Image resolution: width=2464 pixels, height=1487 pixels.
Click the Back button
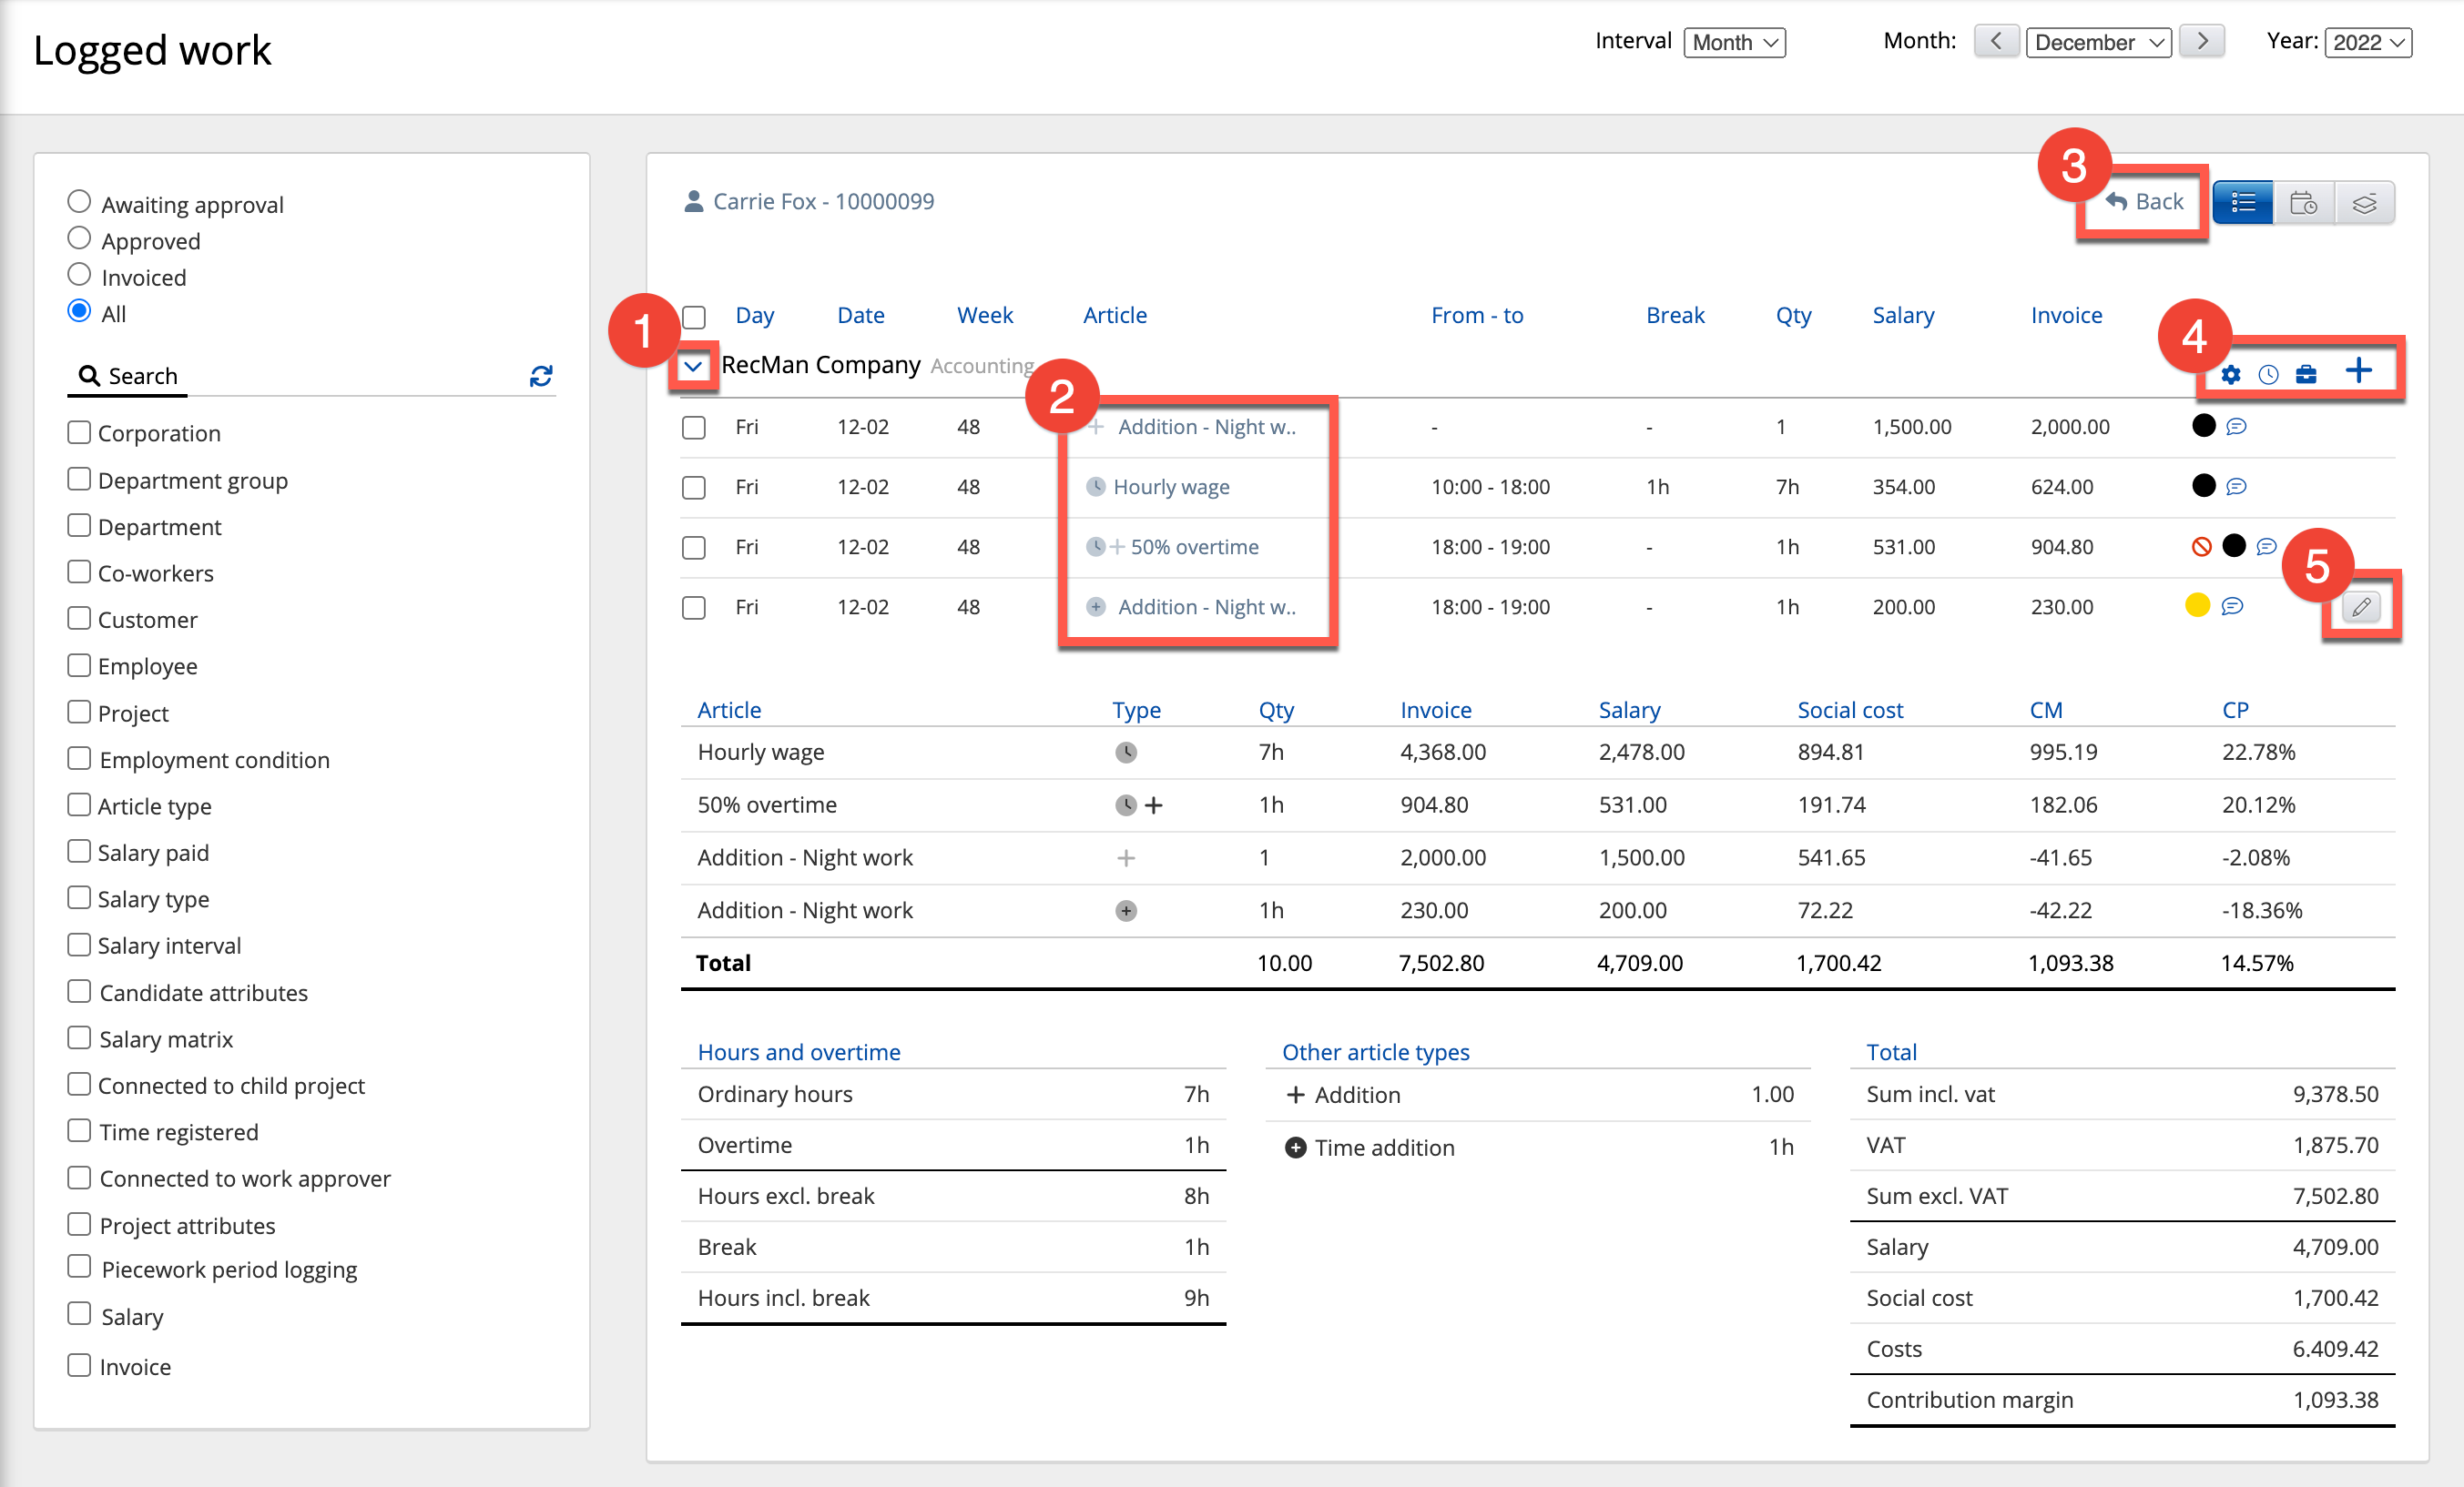(2144, 202)
